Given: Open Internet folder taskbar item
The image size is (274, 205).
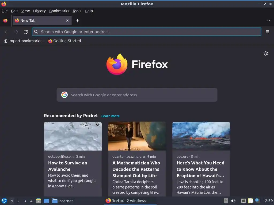Looking at the screenshot, I should pyautogui.click(x=63, y=201).
